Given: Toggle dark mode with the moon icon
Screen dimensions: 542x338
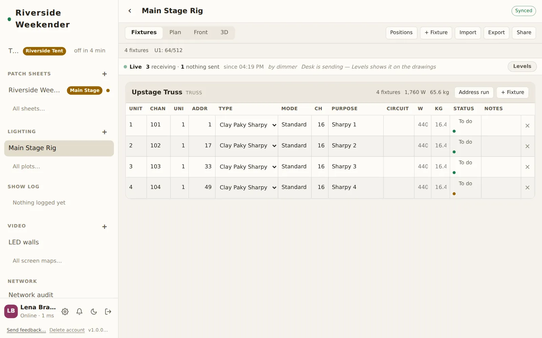Looking at the screenshot, I should (94, 312).
